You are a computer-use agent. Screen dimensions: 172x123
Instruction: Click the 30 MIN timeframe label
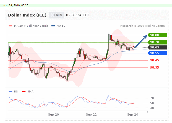[56, 15]
